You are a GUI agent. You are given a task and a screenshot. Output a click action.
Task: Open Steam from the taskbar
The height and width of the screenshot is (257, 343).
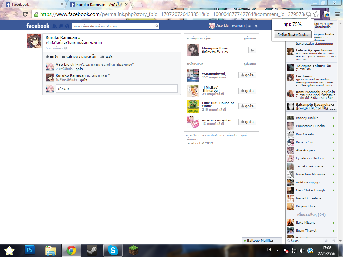coord(92,250)
